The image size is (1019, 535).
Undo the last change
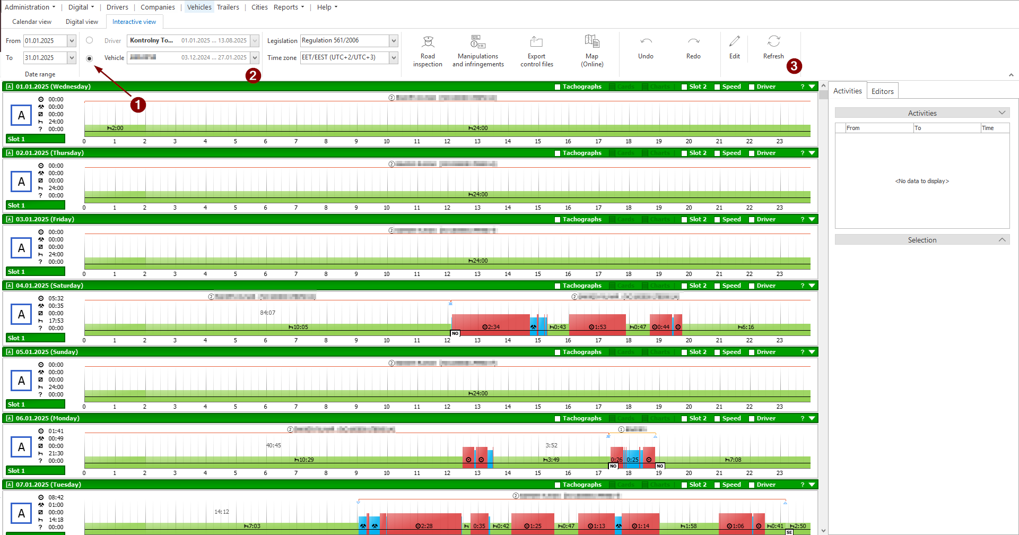(x=646, y=48)
